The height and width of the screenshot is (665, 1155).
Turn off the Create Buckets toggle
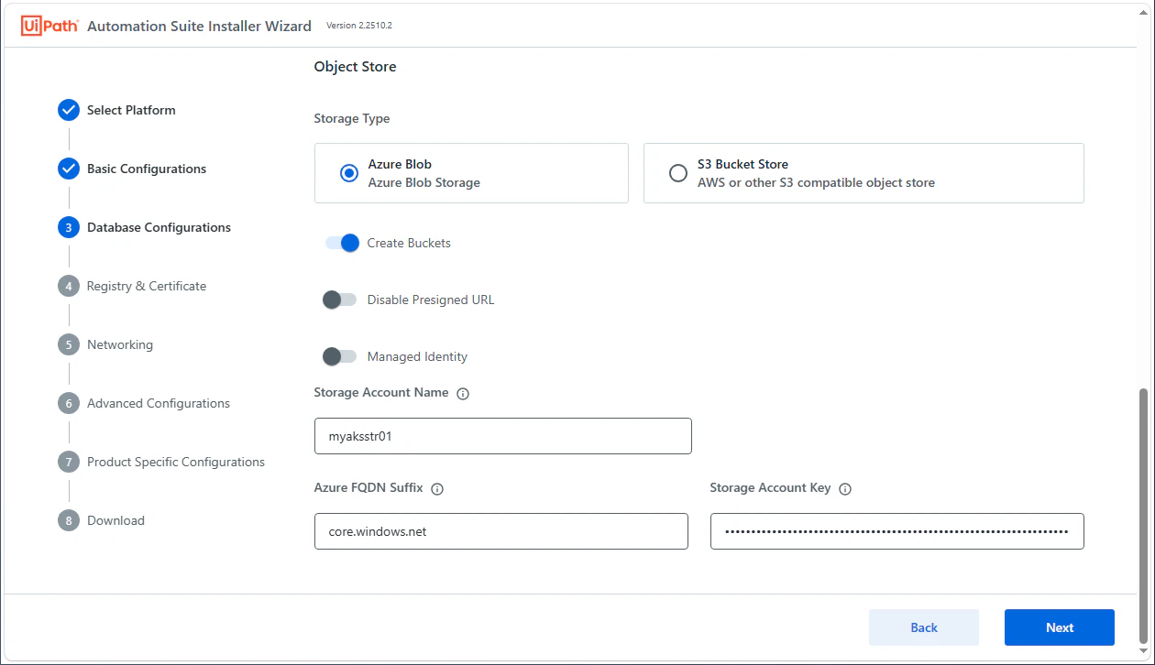pos(341,243)
